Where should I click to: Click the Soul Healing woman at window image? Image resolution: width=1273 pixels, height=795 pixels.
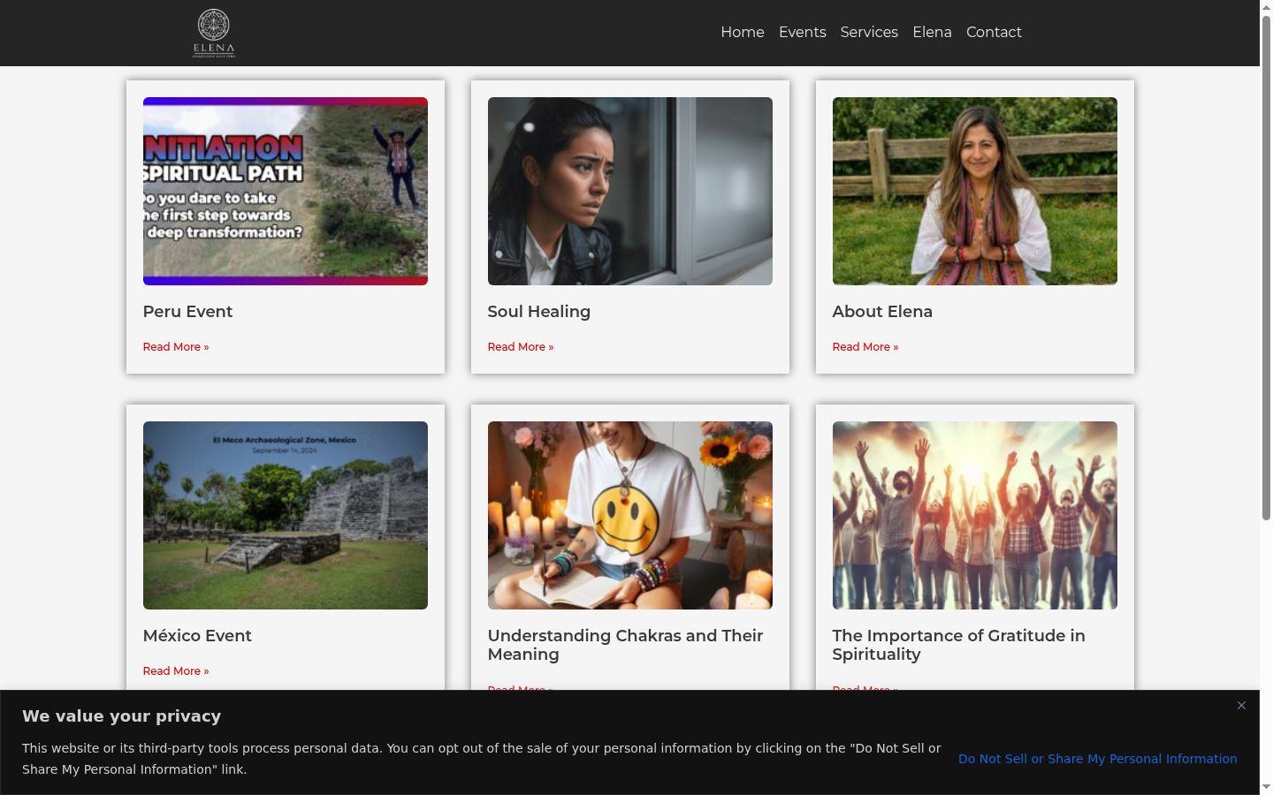(630, 191)
